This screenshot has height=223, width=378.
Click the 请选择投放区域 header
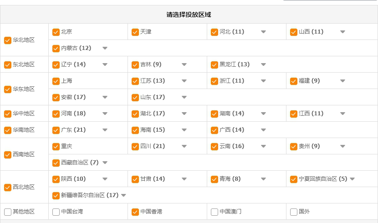click(x=189, y=15)
